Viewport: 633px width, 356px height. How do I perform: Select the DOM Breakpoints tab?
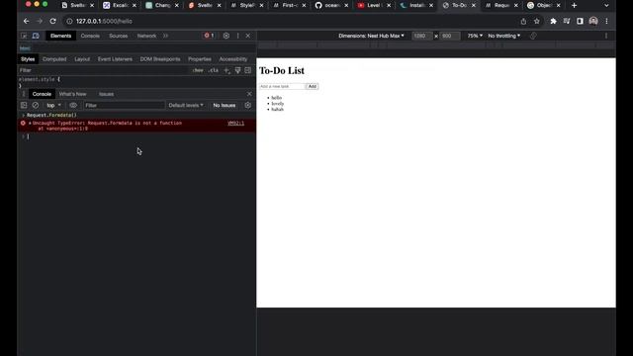tap(160, 59)
